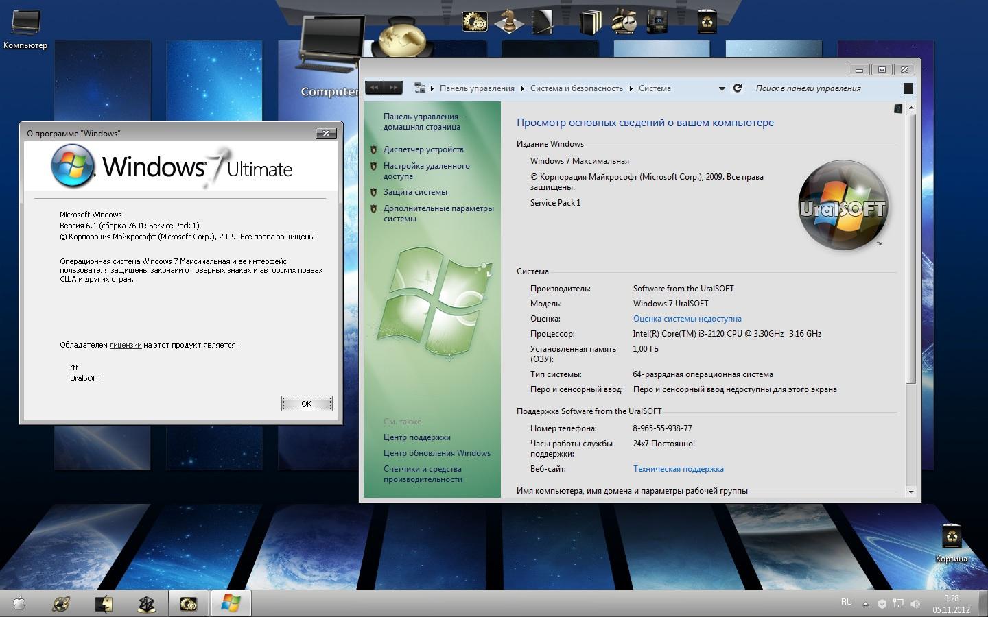Open address bar history dropdown
Image resolution: width=988 pixels, height=617 pixels.
(x=722, y=88)
